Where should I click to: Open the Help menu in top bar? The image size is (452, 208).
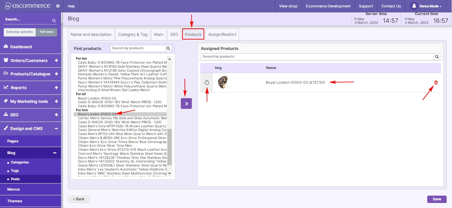(71, 6)
